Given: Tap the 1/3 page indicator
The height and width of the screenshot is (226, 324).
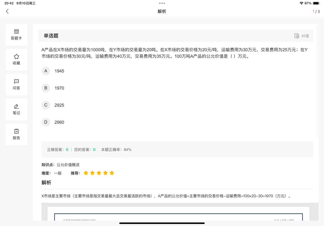Looking at the screenshot, I should [316, 11].
